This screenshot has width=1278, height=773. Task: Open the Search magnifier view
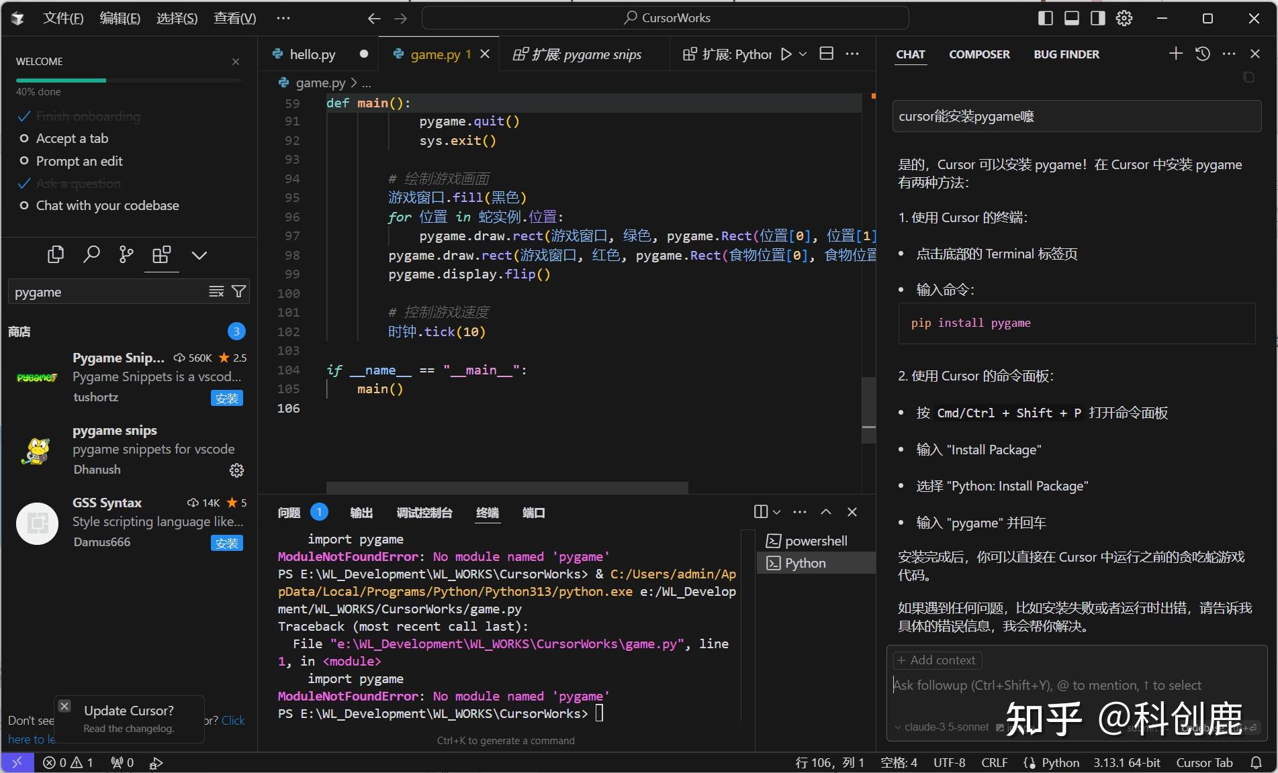tap(91, 255)
